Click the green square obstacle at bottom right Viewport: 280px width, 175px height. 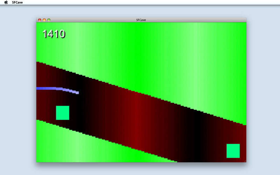pos(233,151)
